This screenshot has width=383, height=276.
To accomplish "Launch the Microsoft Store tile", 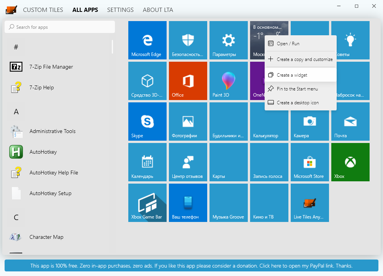I will [x=310, y=162].
